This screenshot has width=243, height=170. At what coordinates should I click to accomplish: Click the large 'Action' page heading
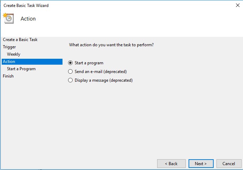coord(28,19)
